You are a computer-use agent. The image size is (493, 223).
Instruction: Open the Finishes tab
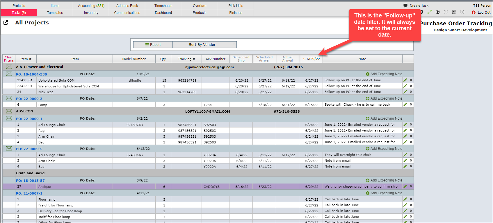tap(236, 13)
